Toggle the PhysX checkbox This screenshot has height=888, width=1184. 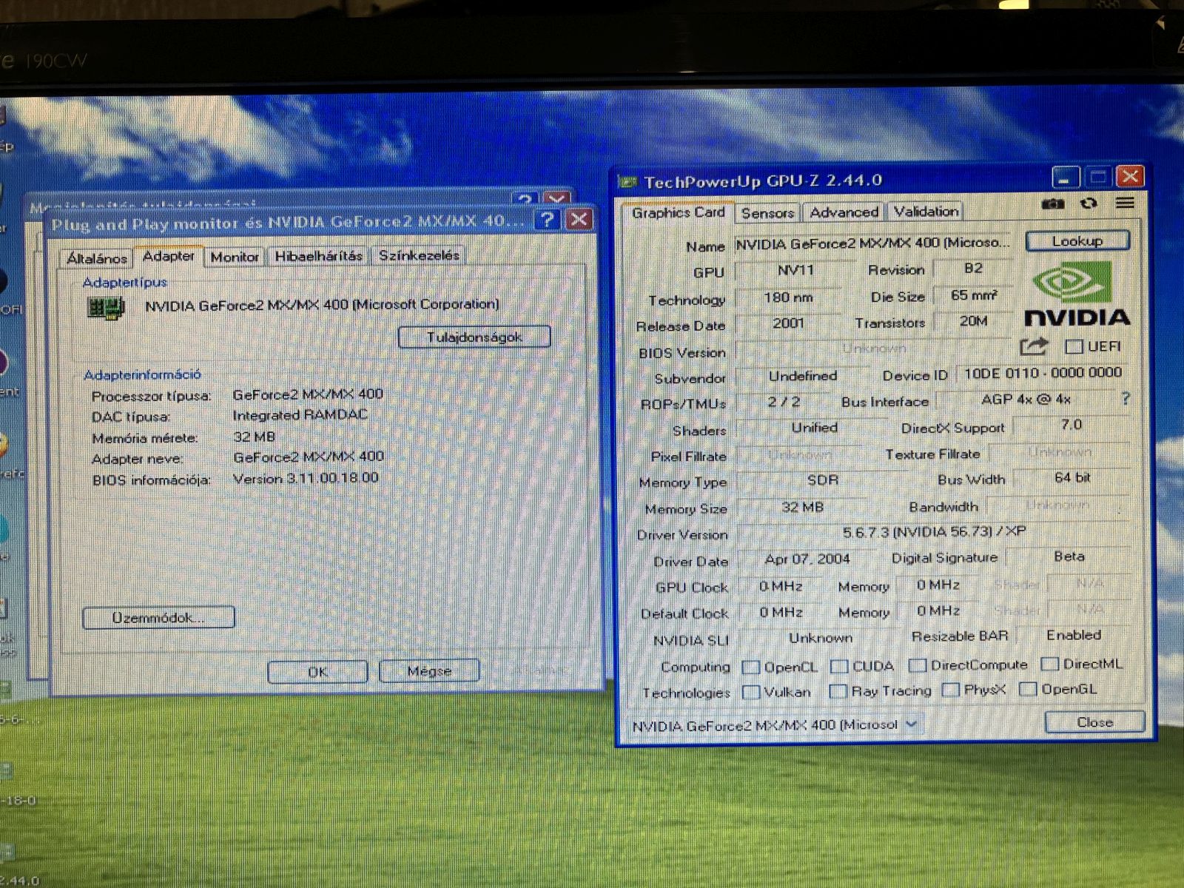point(951,690)
